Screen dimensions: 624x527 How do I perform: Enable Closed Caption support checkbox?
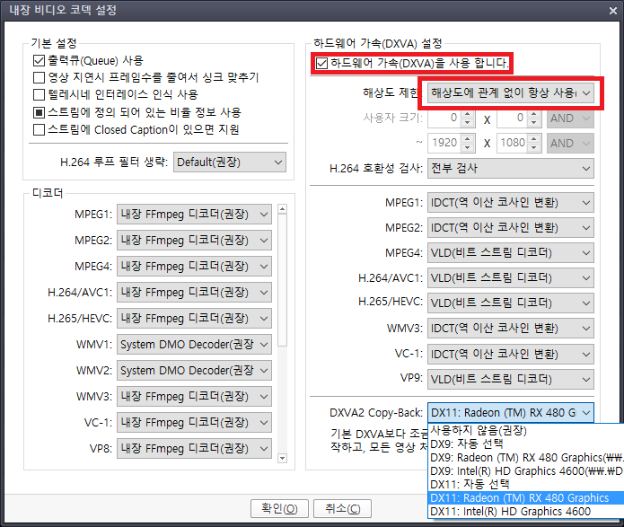pos(39,129)
